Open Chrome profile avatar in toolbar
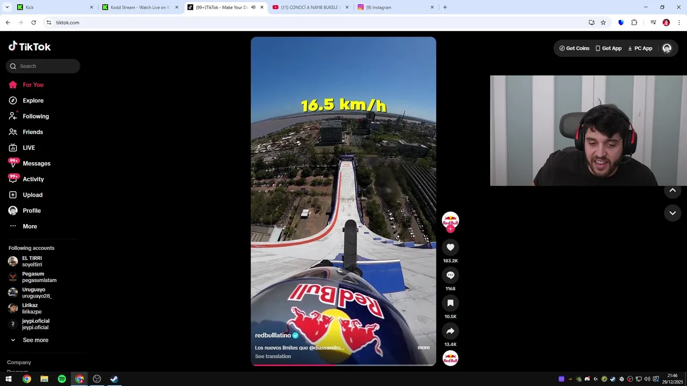Viewport: 687px width, 386px height. click(x=666, y=23)
